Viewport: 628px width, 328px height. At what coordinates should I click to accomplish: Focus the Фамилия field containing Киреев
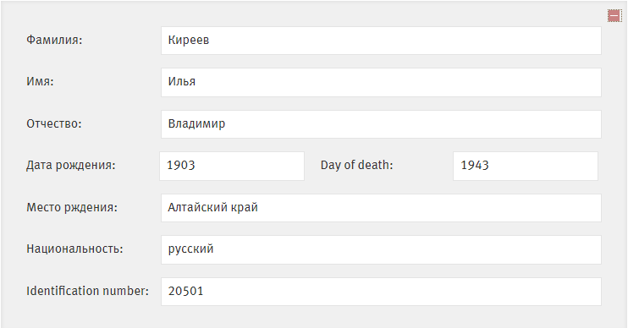coord(381,41)
